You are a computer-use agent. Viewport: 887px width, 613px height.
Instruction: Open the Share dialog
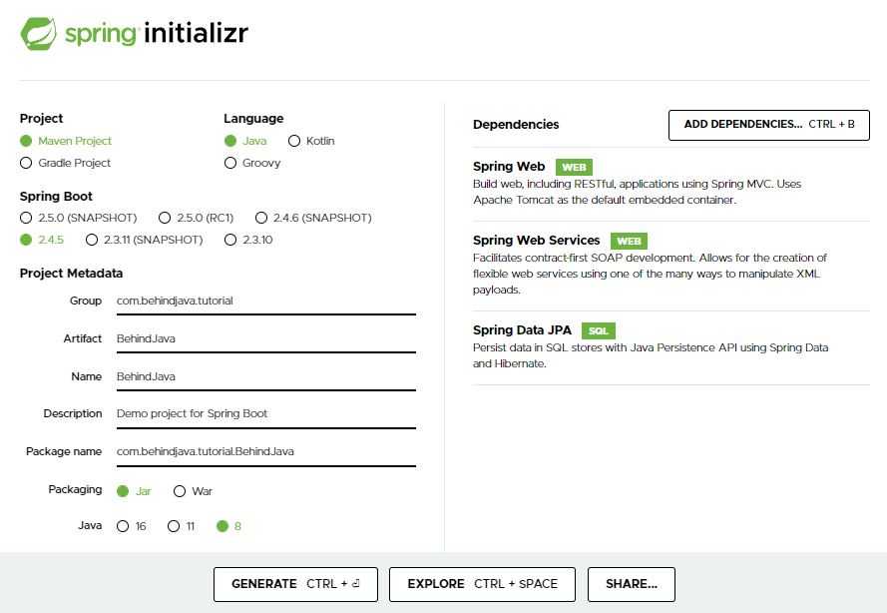[x=632, y=584]
